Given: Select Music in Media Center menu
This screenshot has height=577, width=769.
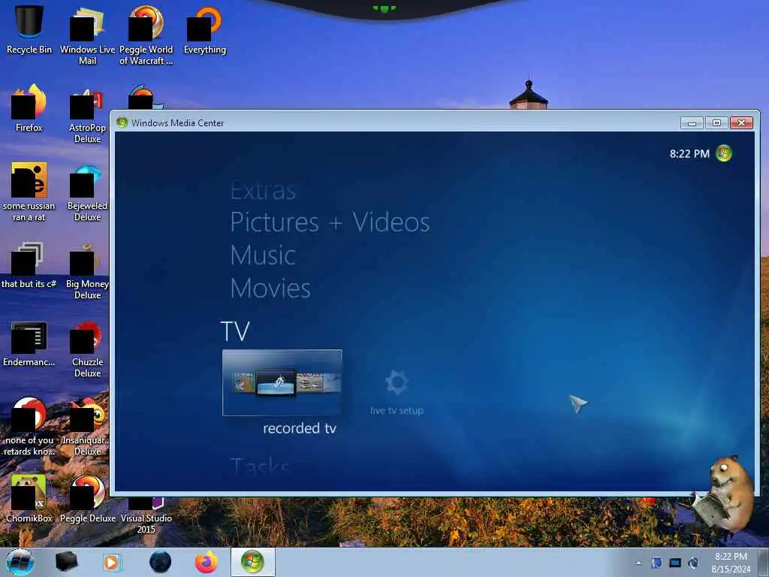Looking at the screenshot, I should point(263,255).
